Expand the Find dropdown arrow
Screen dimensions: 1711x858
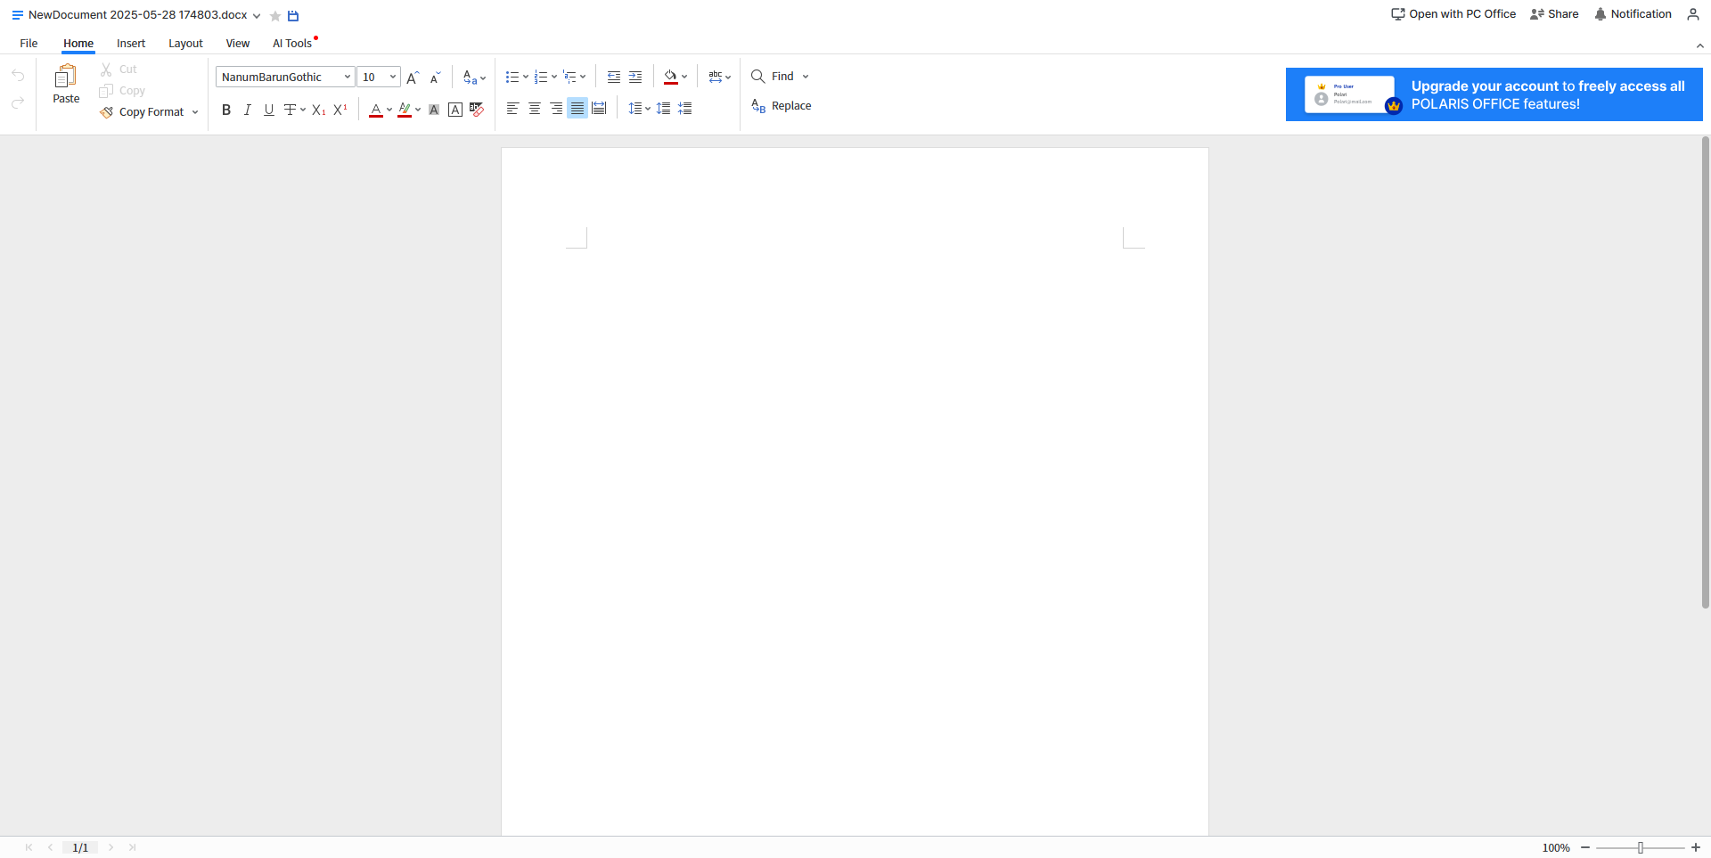806,77
